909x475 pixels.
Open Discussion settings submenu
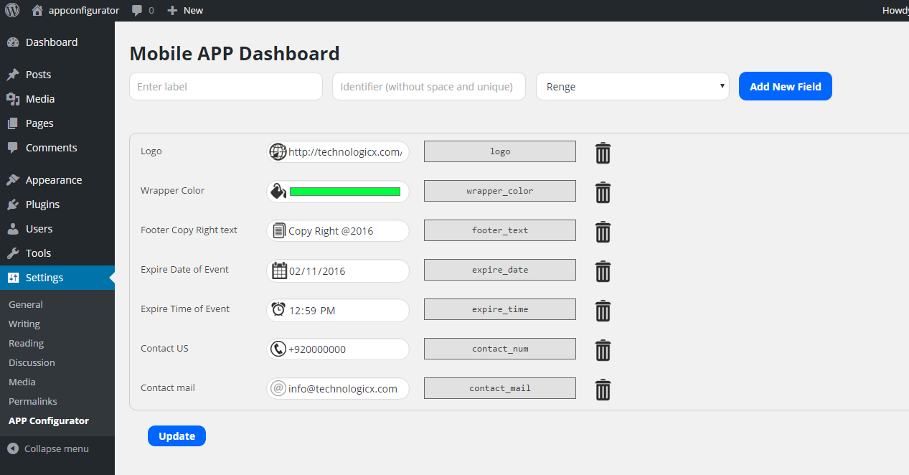[32, 362]
